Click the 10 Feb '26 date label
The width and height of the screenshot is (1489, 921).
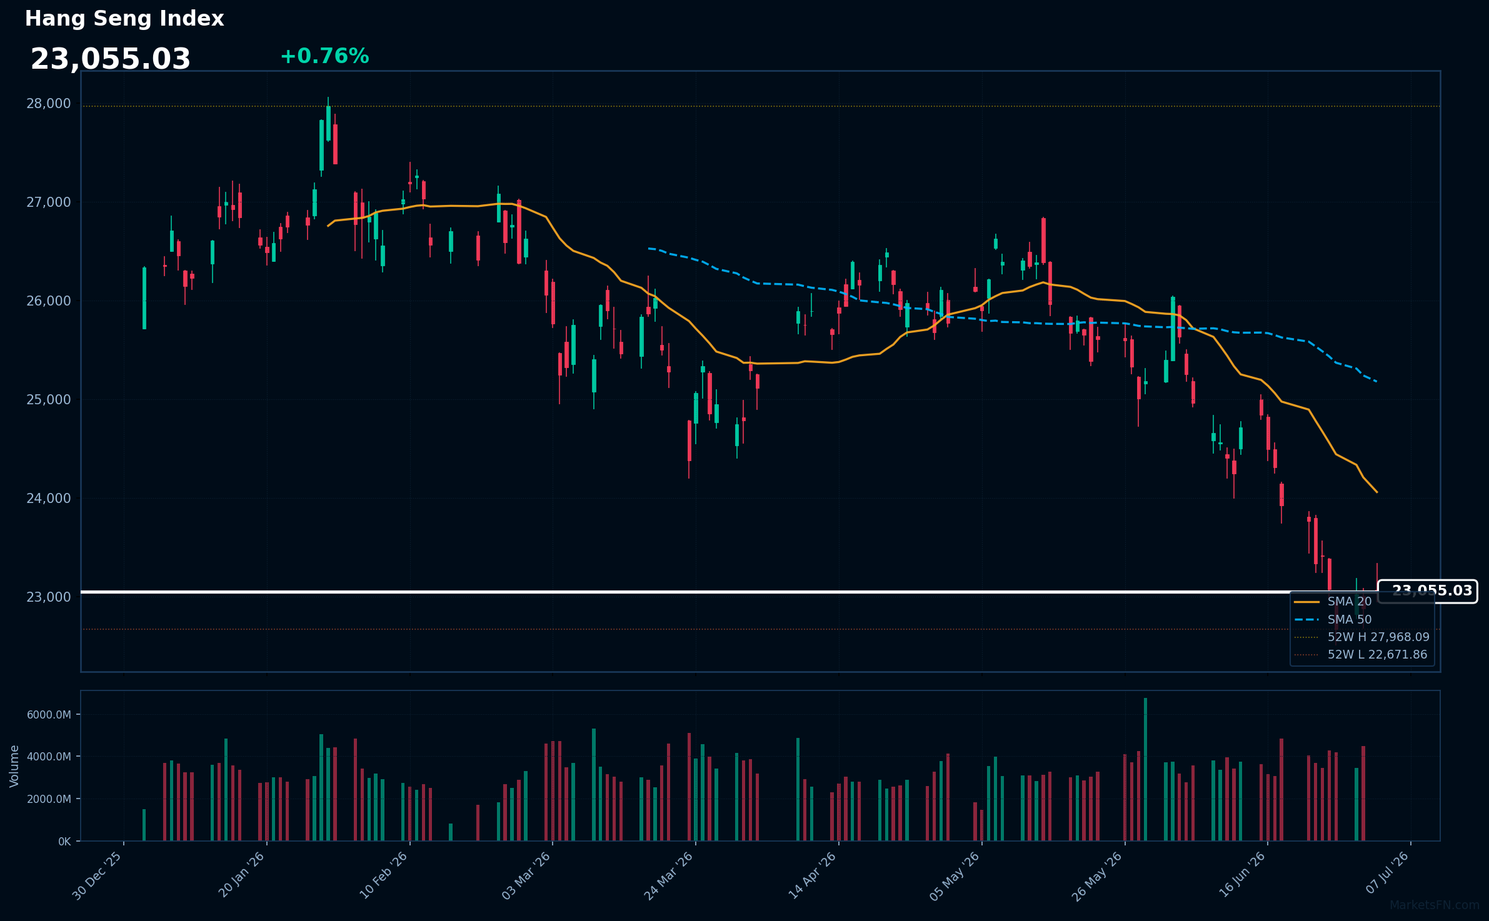pyautogui.click(x=384, y=875)
